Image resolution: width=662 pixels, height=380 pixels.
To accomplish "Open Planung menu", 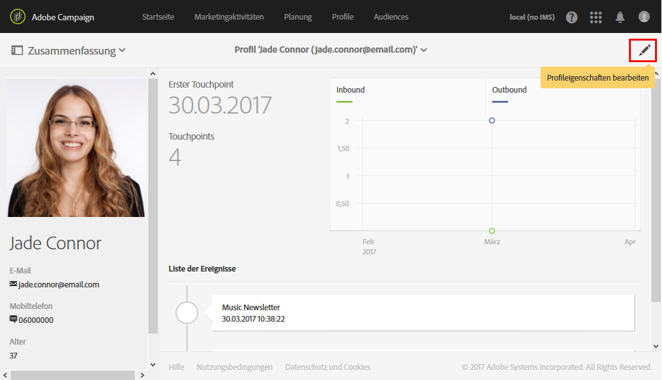I will click(298, 17).
